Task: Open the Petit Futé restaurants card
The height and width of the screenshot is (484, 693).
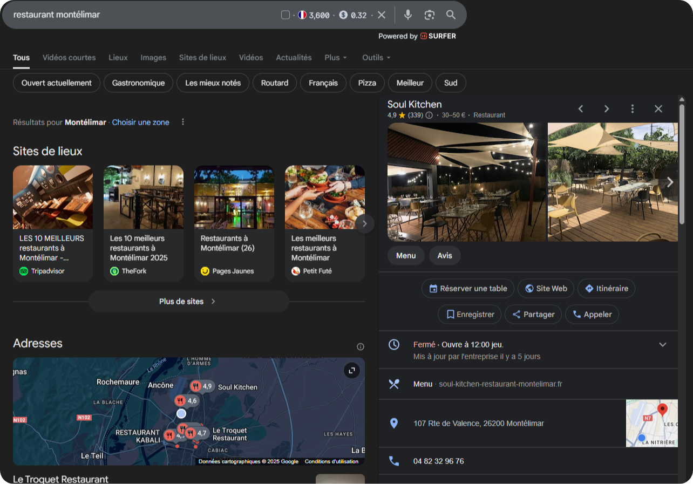Action: coord(325,223)
